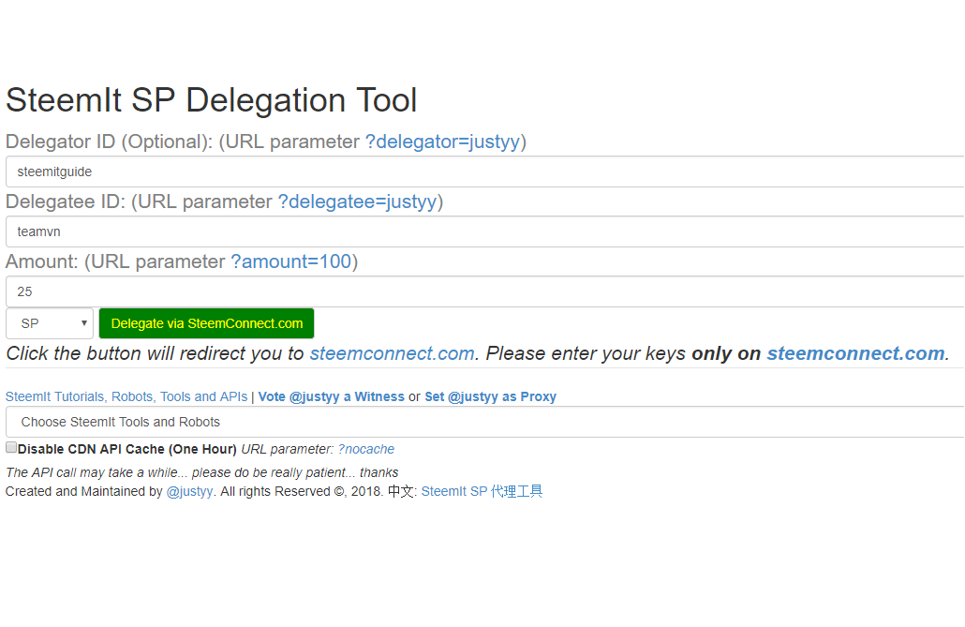Open the ?delegator=justyy parameter link

pyautogui.click(x=443, y=142)
